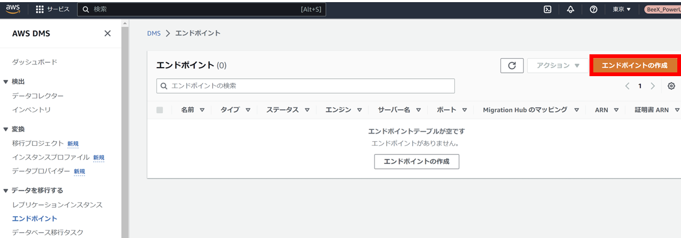Open the BeeX_PowerU account menu
The width and height of the screenshot is (681, 238).
(x=662, y=9)
